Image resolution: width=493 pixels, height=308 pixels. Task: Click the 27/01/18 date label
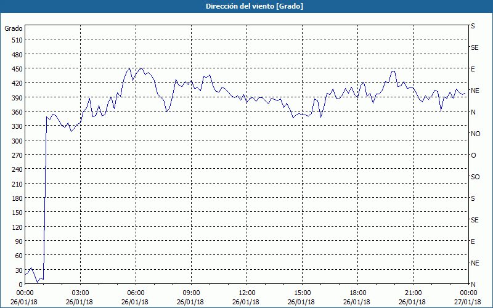point(468,302)
